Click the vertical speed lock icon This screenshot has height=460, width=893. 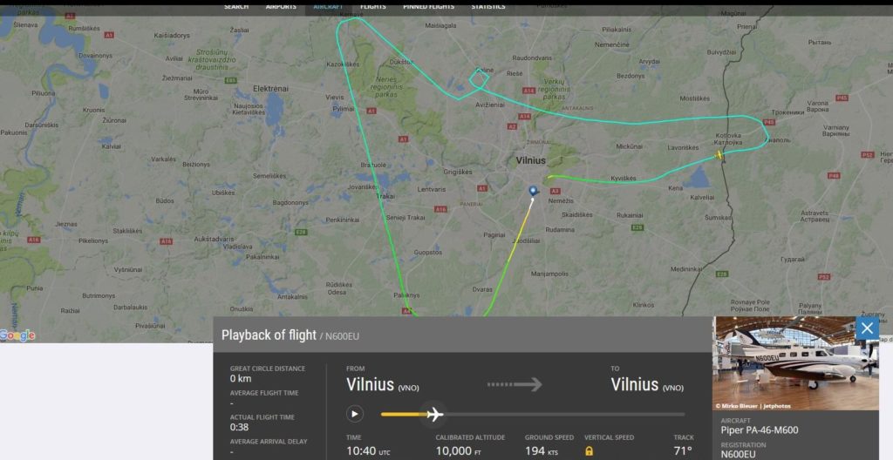click(589, 451)
